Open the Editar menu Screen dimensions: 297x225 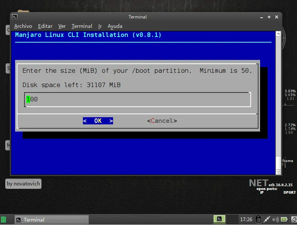(45, 26)
